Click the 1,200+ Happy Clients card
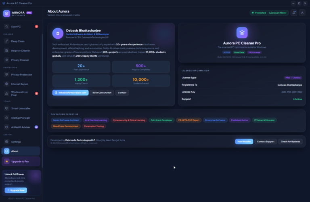The image size is (310, 202). click(81, 81)
